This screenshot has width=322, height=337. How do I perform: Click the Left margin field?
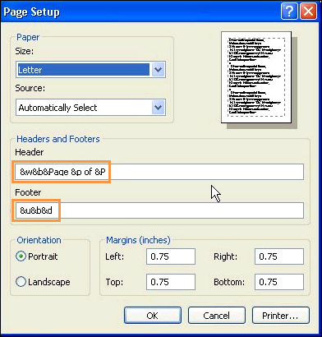(171, 256)
